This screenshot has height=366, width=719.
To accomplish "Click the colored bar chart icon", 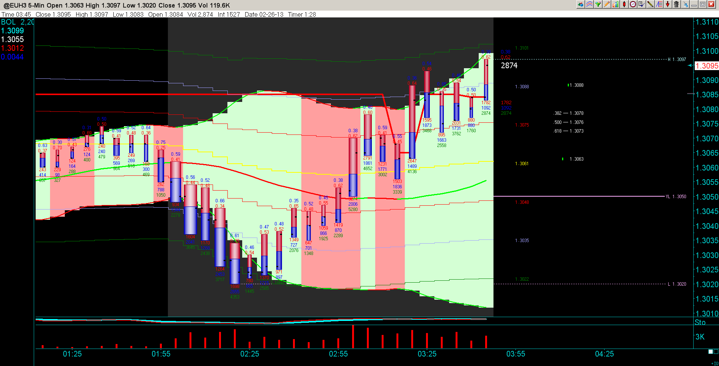I will [x=616, y=5].
